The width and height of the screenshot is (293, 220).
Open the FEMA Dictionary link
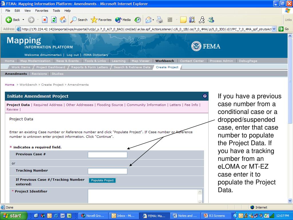pyautogui.click(x=96, y=55)
